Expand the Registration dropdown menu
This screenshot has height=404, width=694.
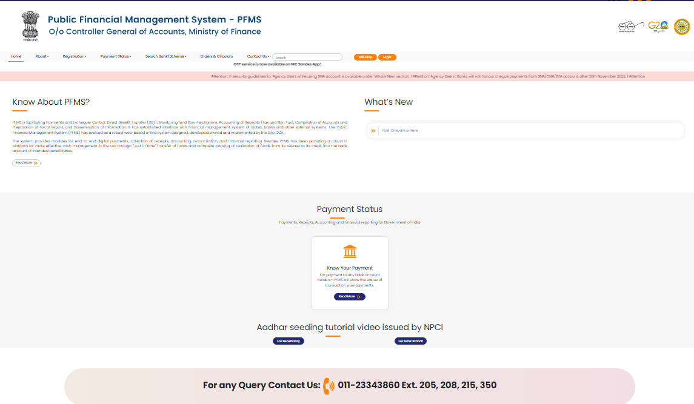(74, 56)
